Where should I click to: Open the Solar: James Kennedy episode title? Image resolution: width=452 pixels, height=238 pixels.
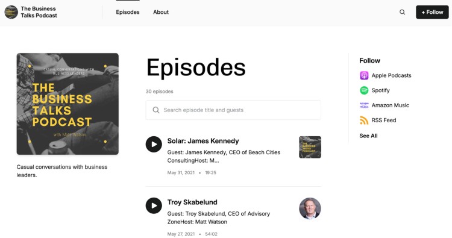pyautogui.click(x=203, y=141)
